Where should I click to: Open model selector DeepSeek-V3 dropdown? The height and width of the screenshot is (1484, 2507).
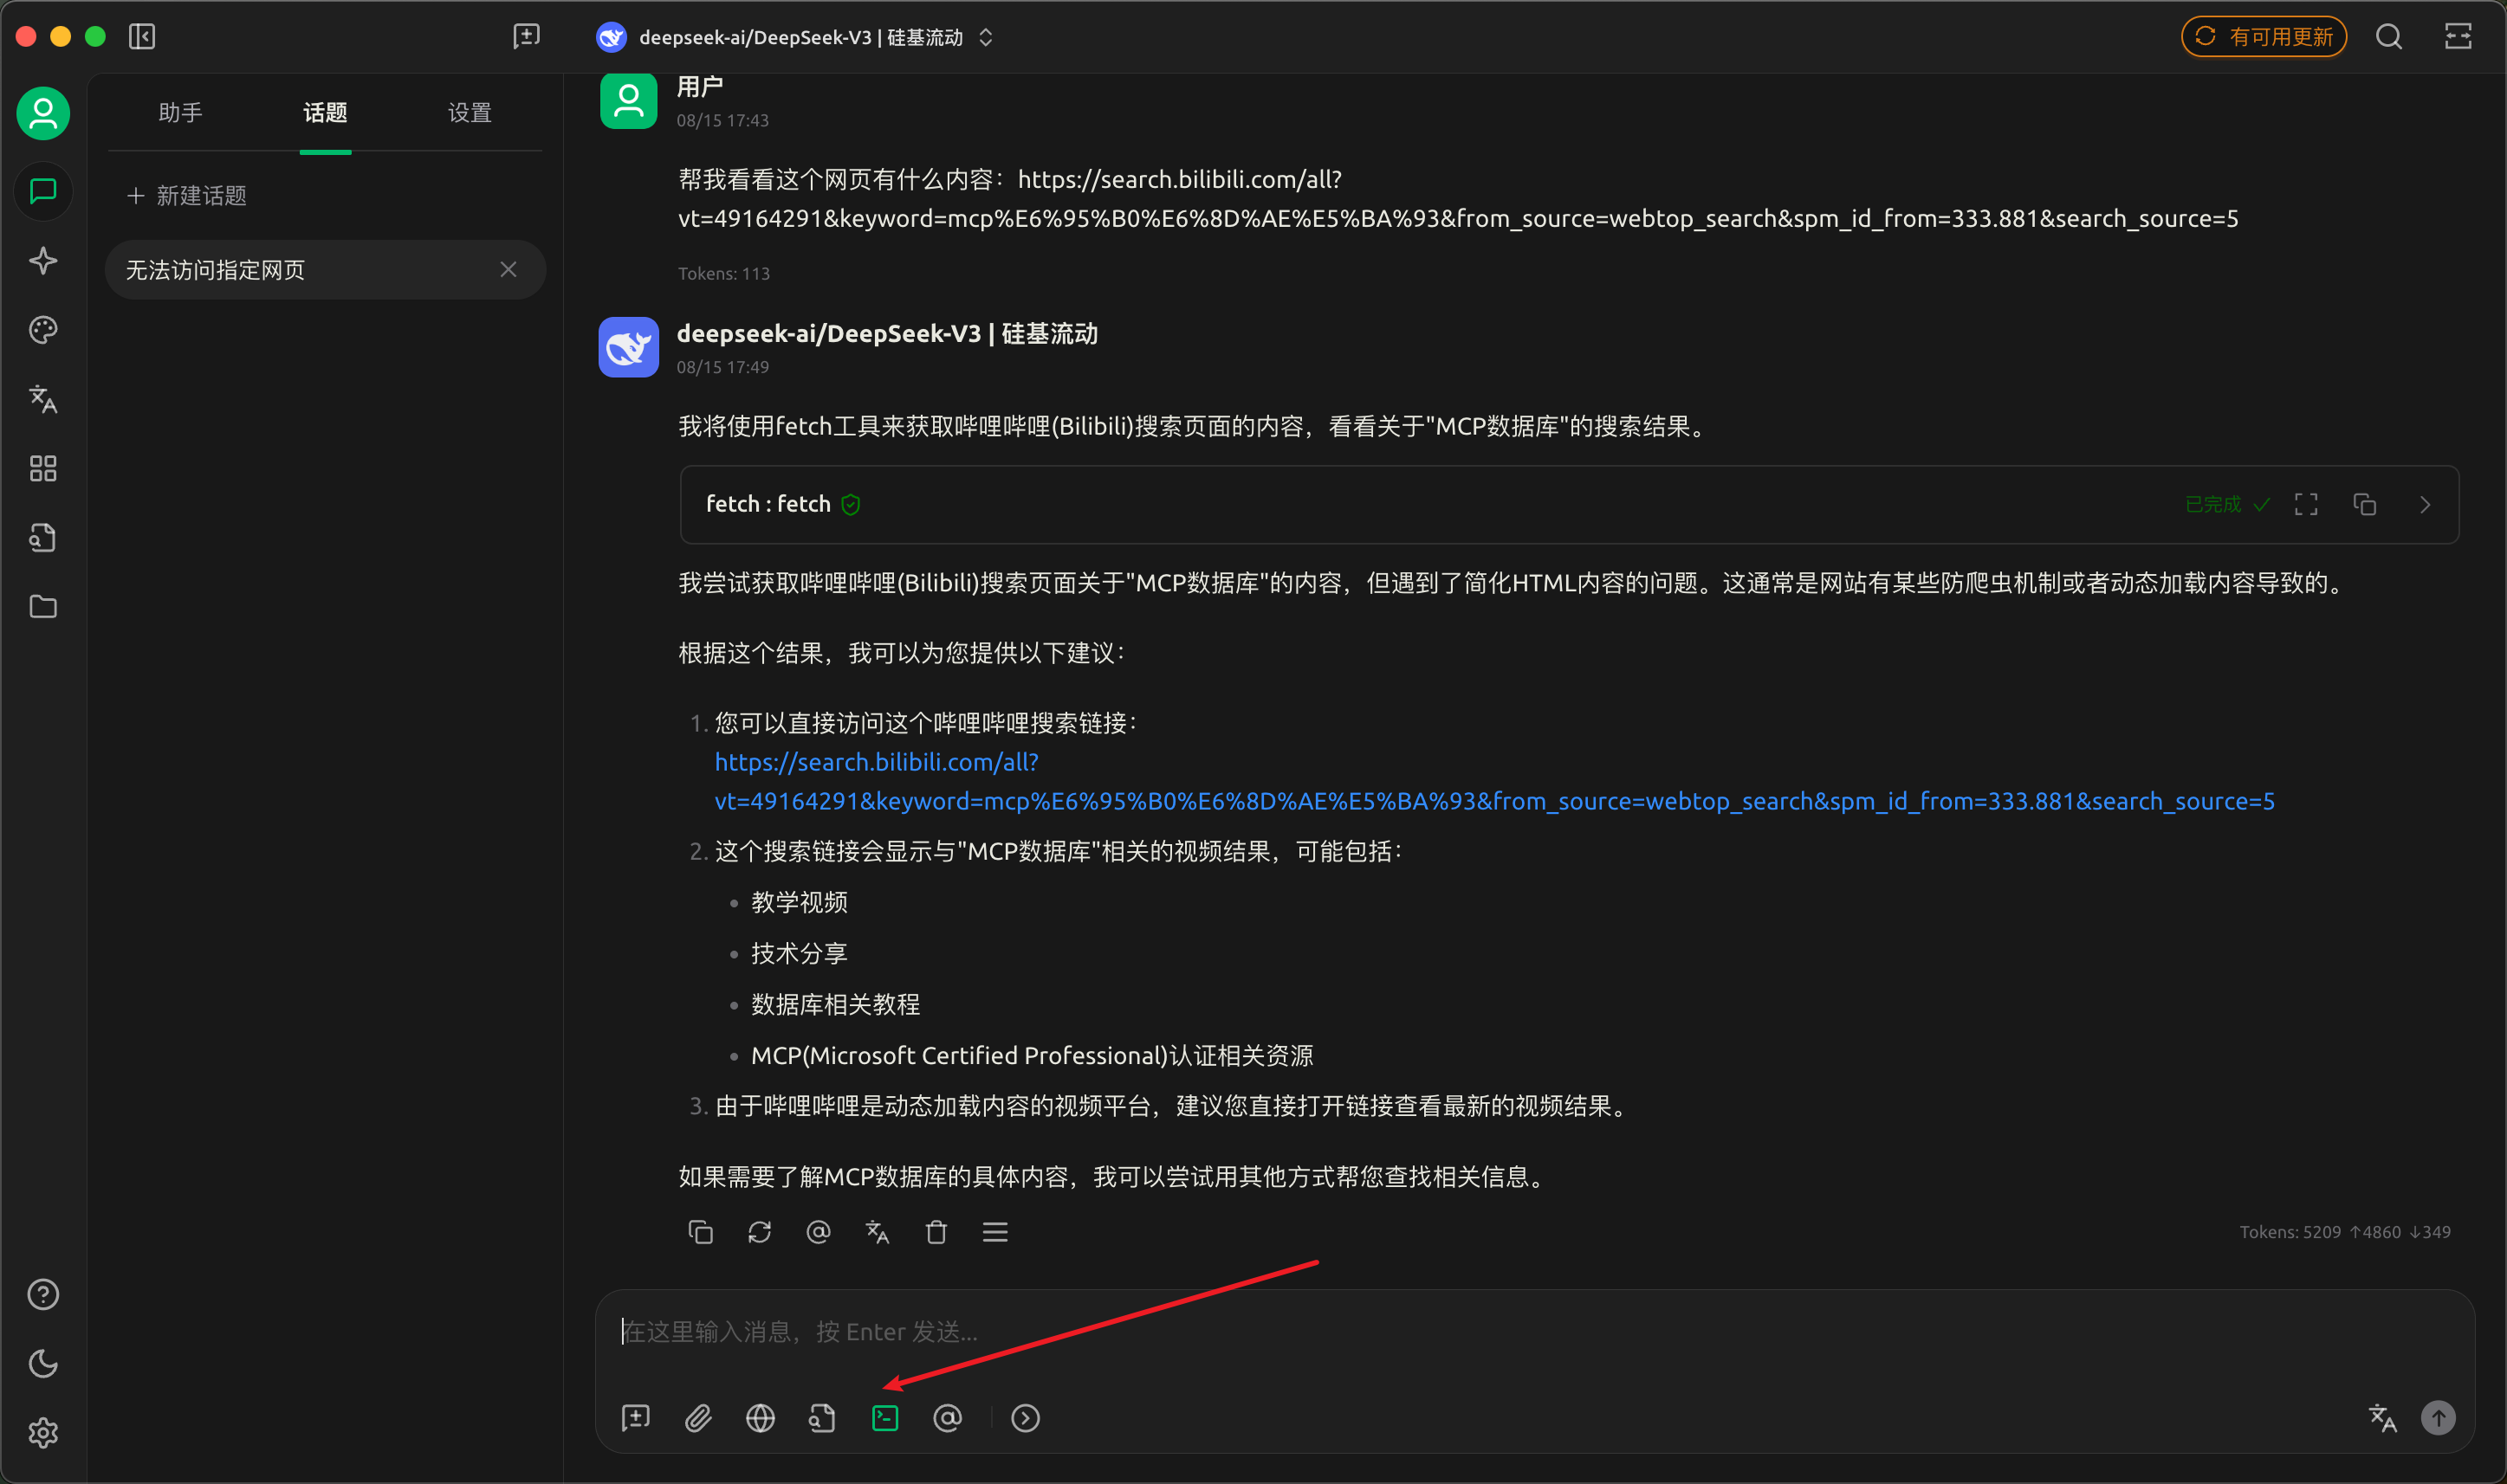795,37
